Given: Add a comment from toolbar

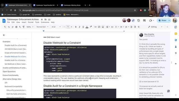Looking at the screenshot, I should [99, 27].
